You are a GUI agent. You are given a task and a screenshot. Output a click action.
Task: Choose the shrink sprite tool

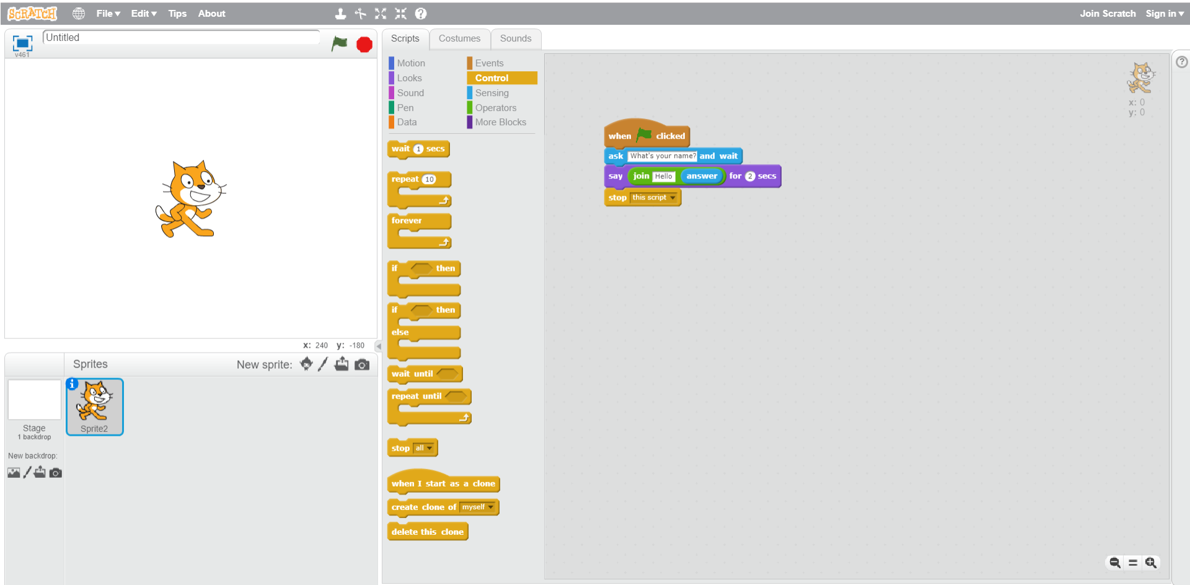point(401,14)
